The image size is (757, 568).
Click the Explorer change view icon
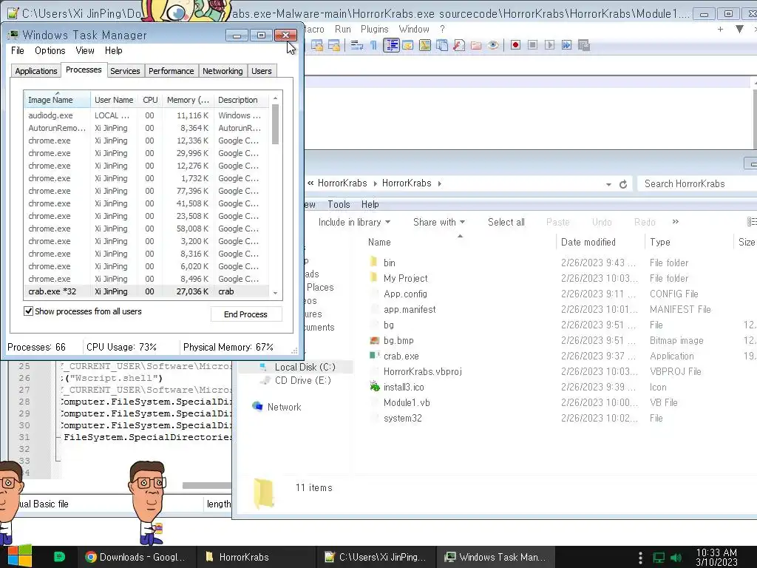(751, 222)
